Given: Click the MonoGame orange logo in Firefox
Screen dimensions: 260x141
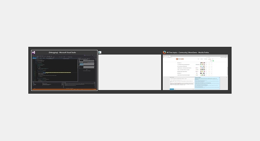Looking at the screenshot, I should [180, 59].
